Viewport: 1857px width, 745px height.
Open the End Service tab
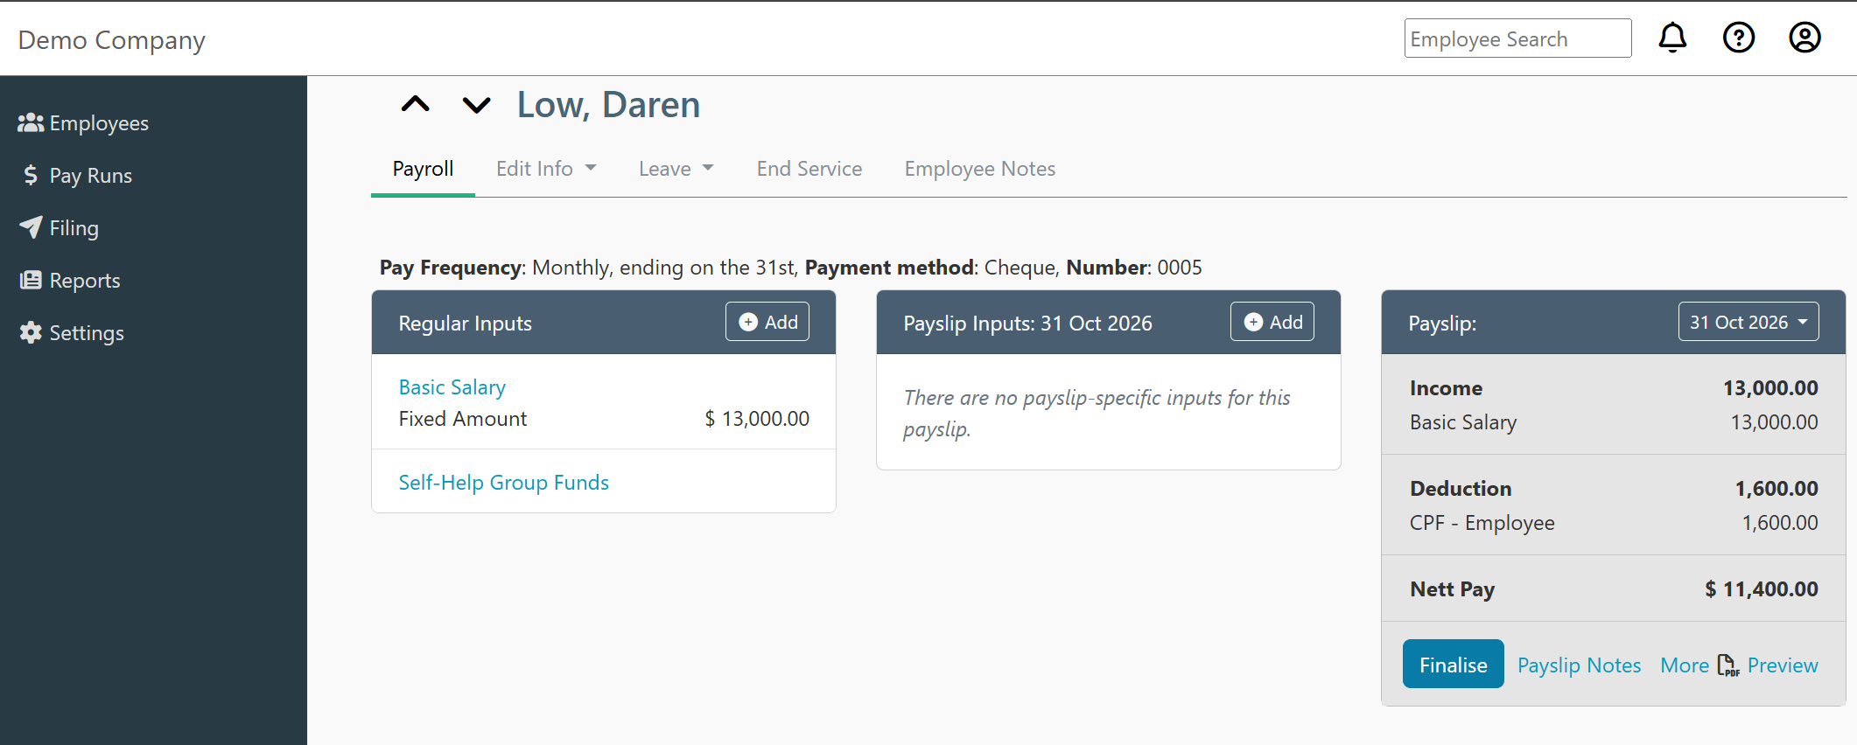point(809,169)
